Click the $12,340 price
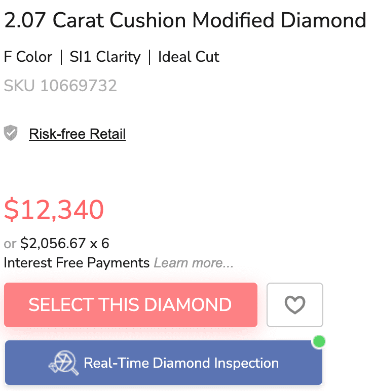This screenshot has height=391, width=375. coord(54,209)
